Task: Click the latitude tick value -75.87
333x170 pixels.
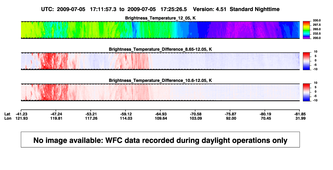Action: click(230, 114)
